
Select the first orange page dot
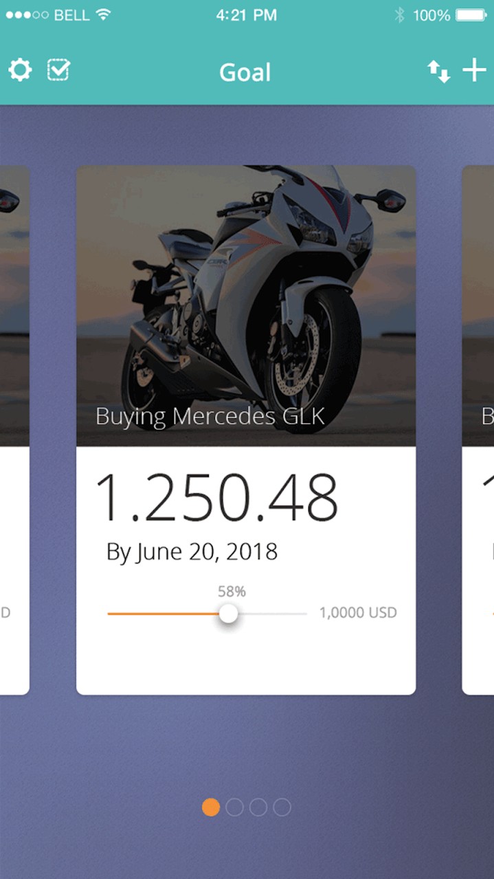[211, 807]
